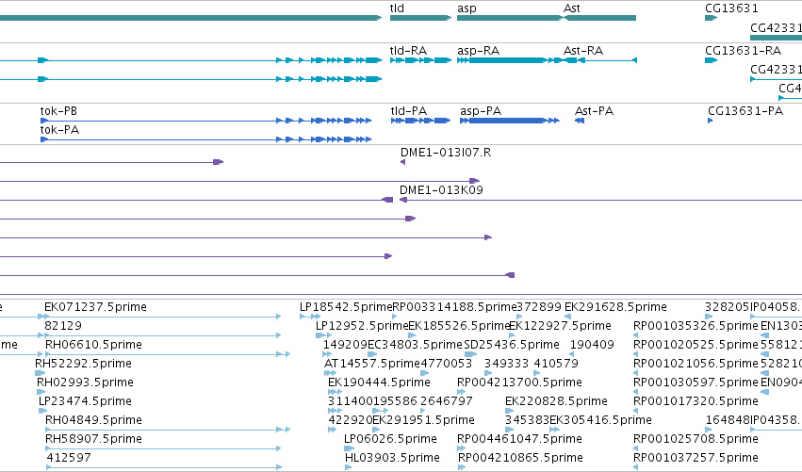Select the RH04849.5prime EST

point(93,420)
